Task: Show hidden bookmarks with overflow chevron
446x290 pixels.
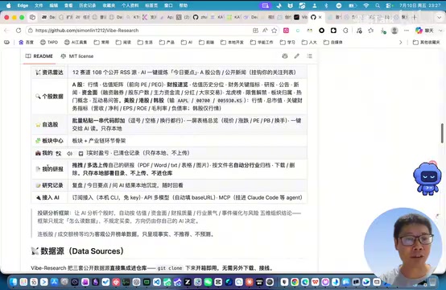Action: [x=400, y=43]
